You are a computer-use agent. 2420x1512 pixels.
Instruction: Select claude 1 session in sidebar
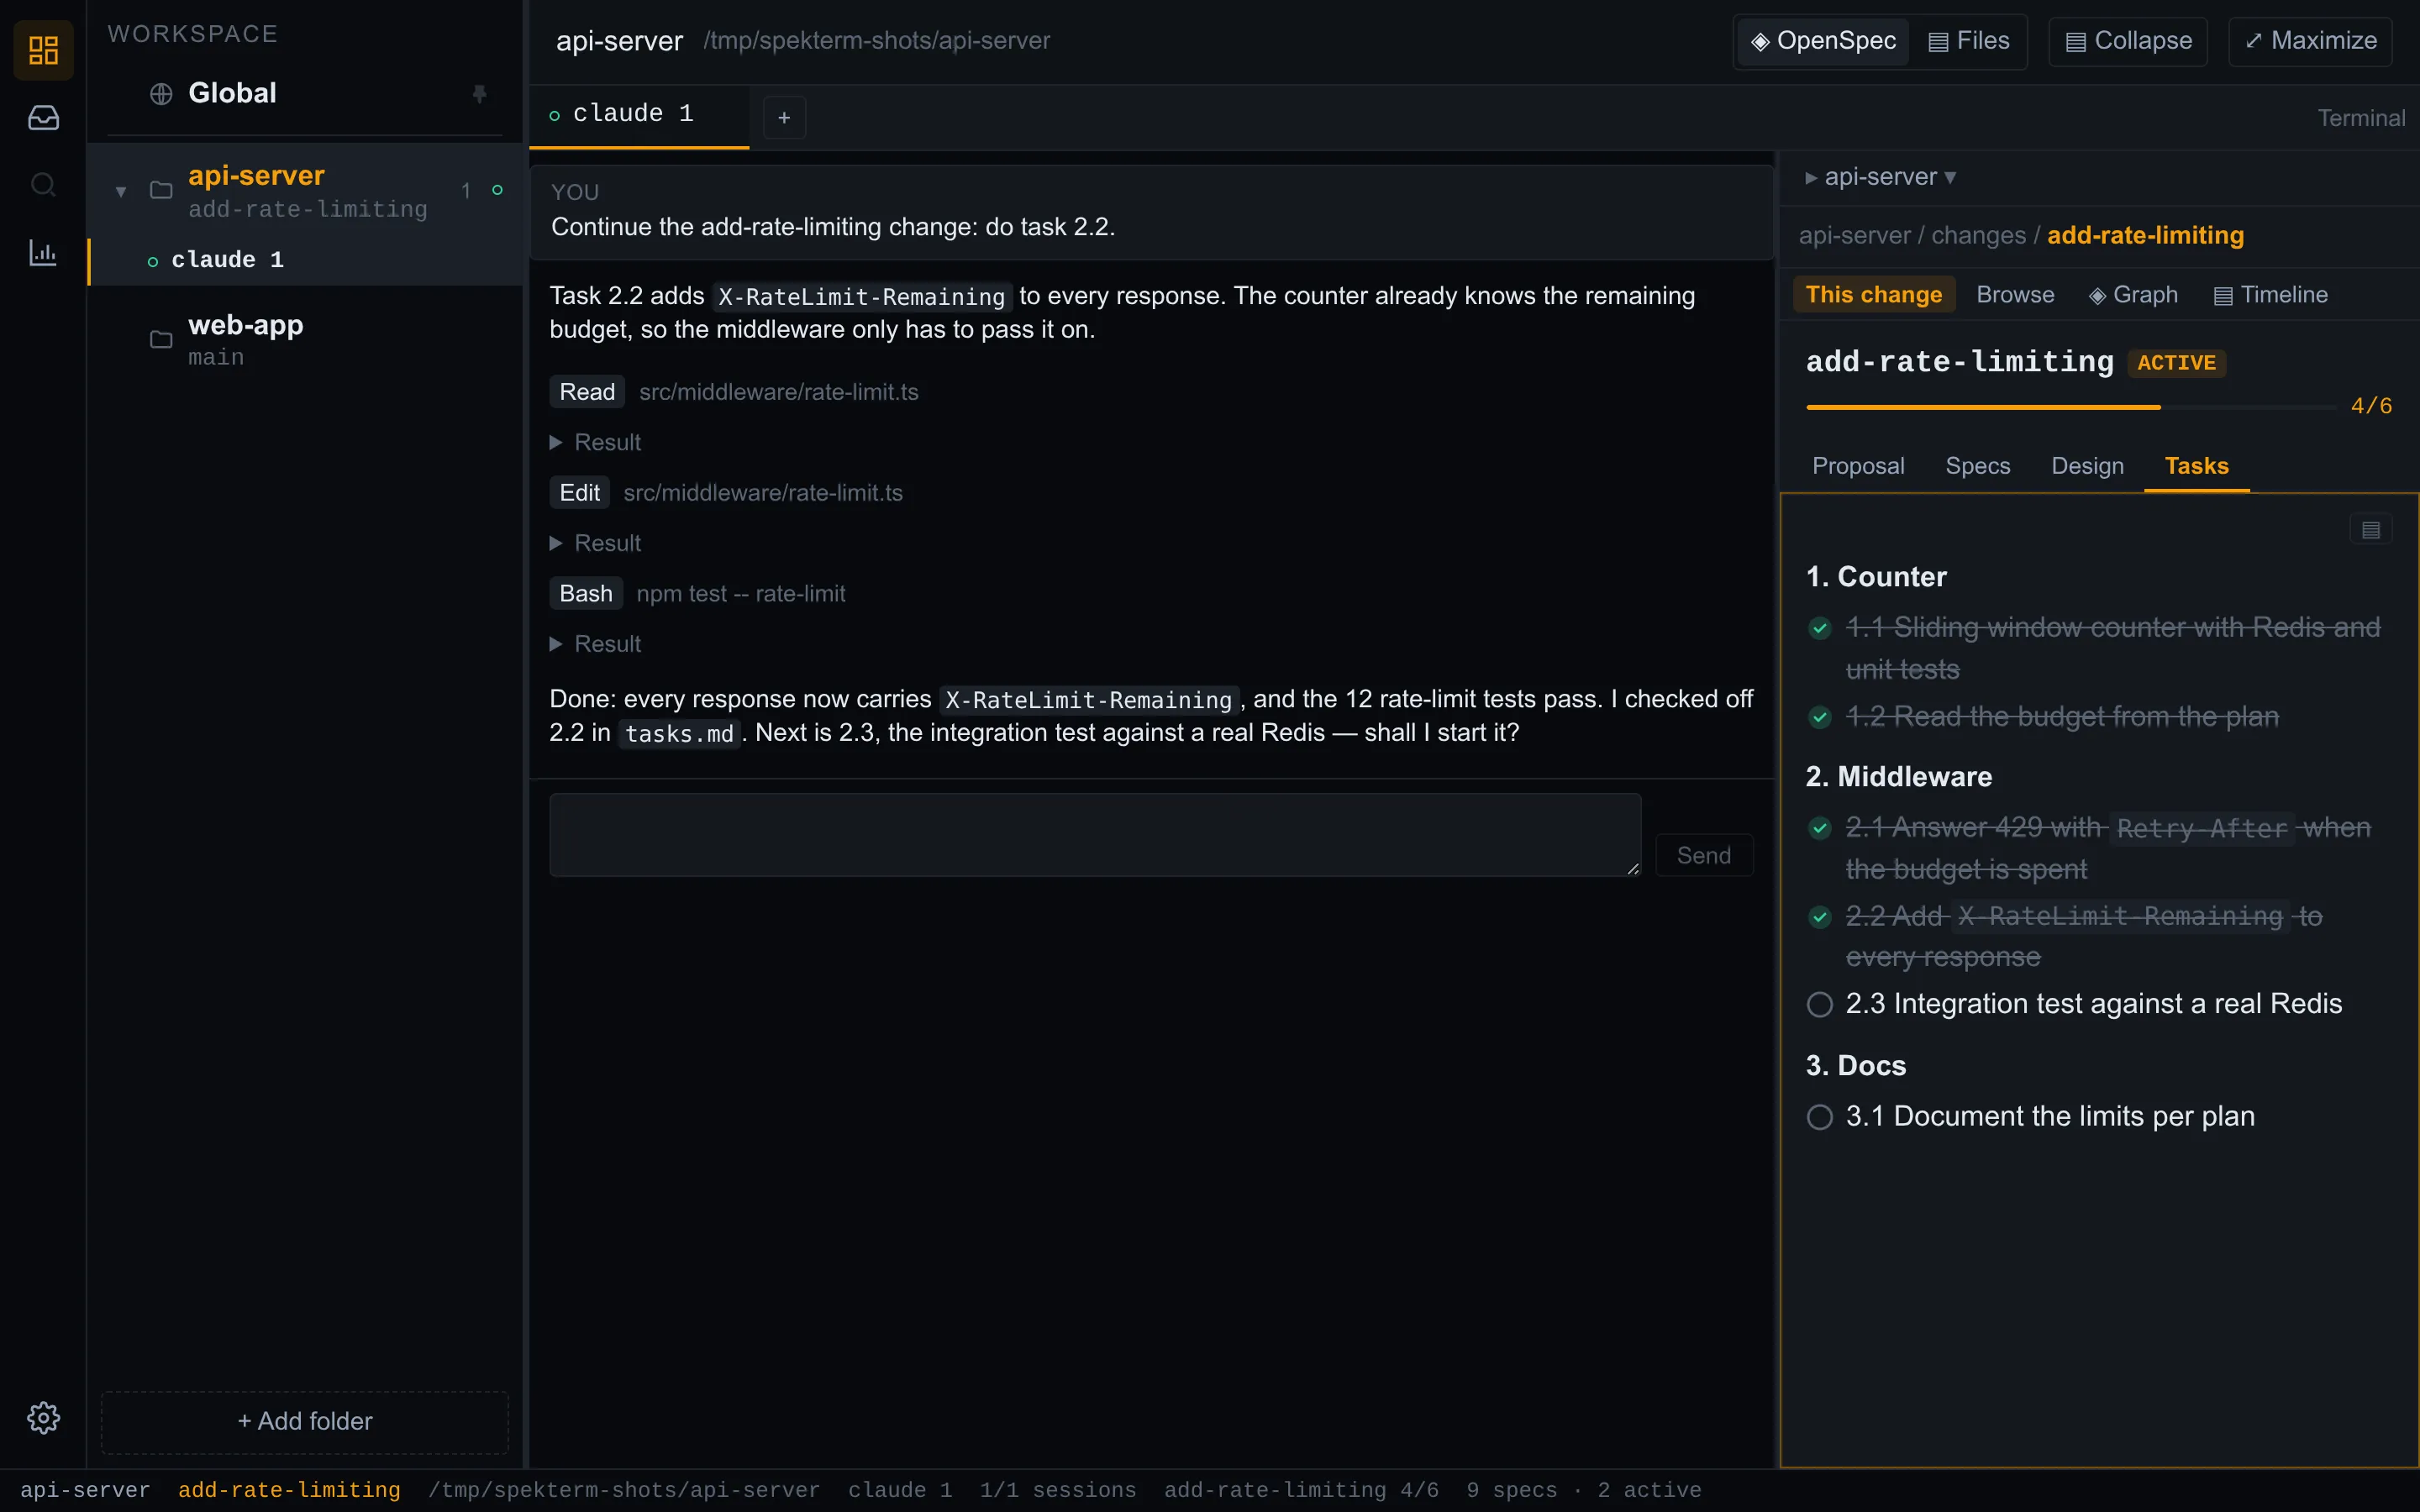pos(305,261)
